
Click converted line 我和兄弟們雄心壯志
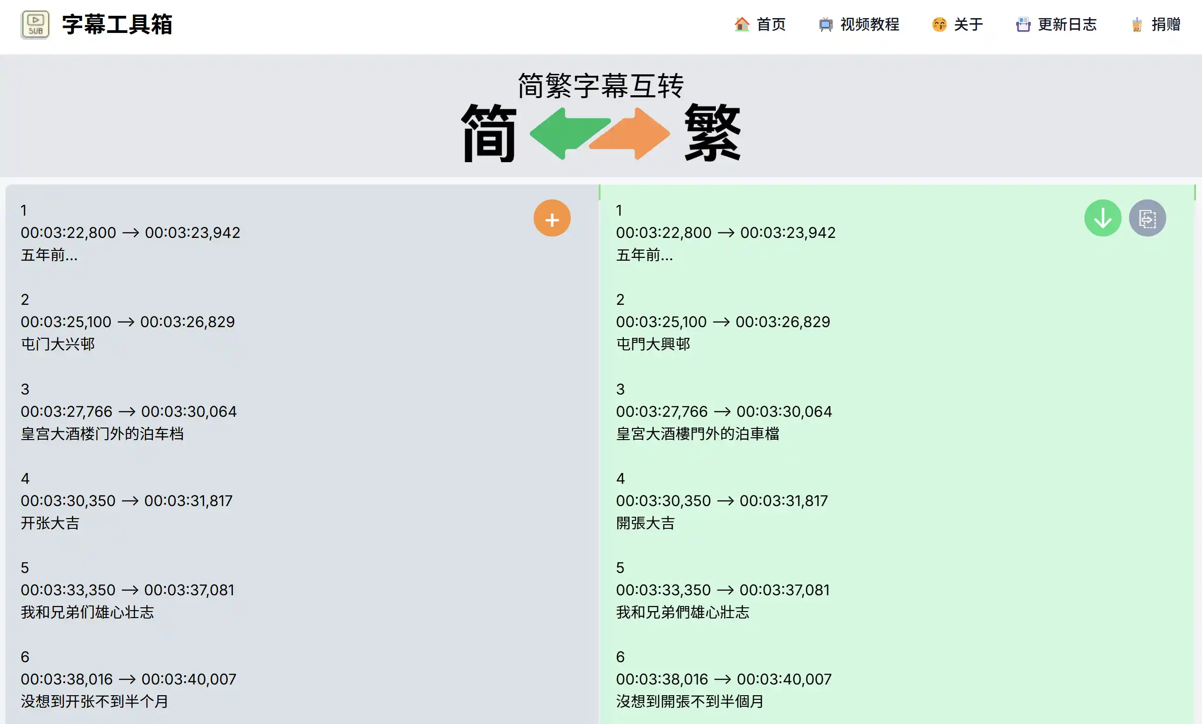tap(683, 612)
